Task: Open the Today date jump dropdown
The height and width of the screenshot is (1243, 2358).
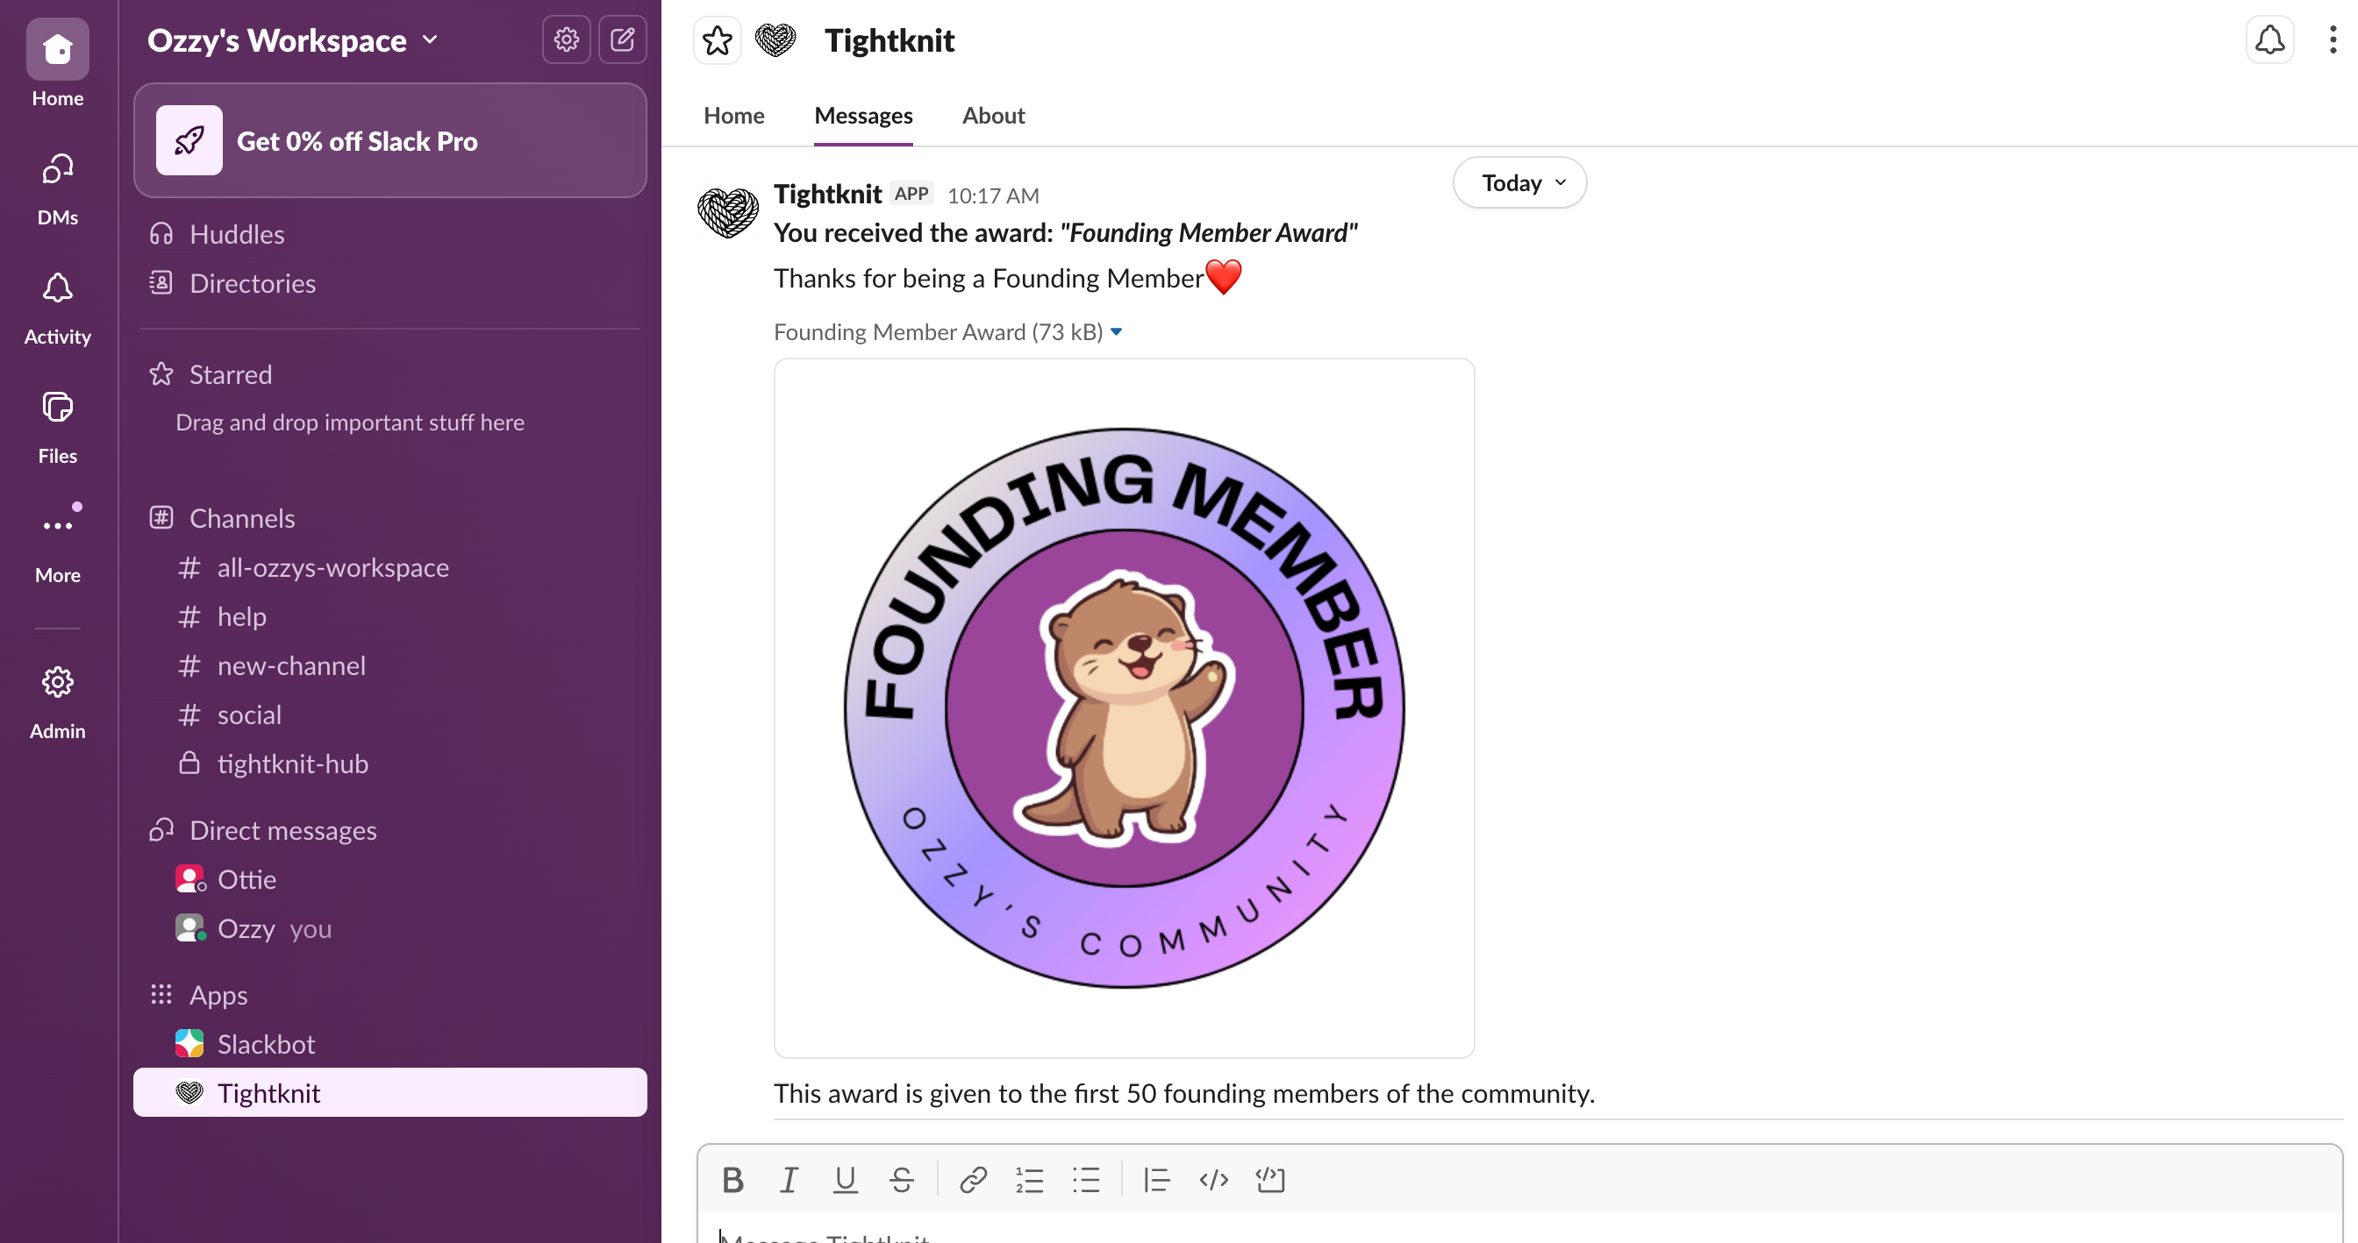Action: 1519,183
